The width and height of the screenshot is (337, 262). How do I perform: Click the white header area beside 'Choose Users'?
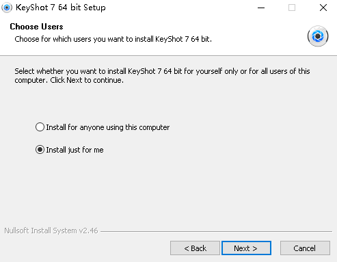click(x=183, y=27)
